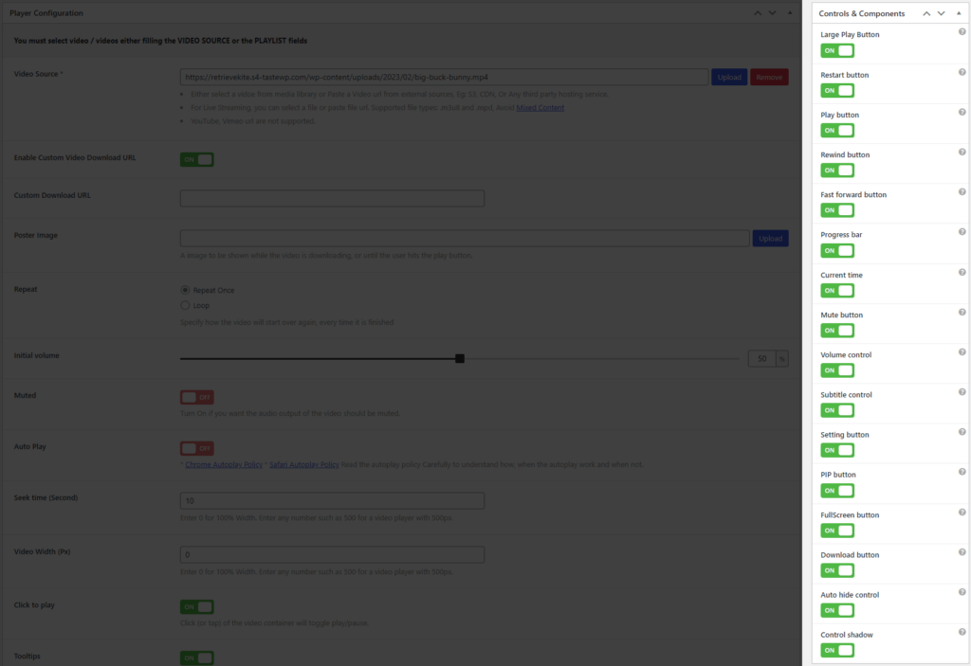This screenshot has width=971, height=666.
Task: Click help icon next to FullScreen button
Action: [961, 512]
